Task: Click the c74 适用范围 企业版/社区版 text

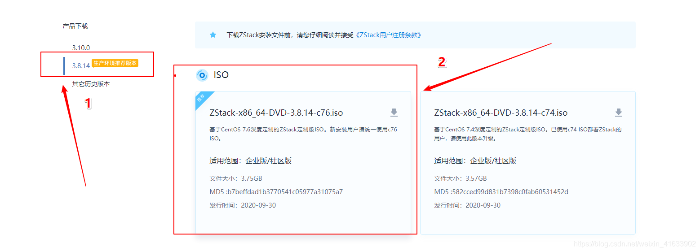Action: [475, 161]
